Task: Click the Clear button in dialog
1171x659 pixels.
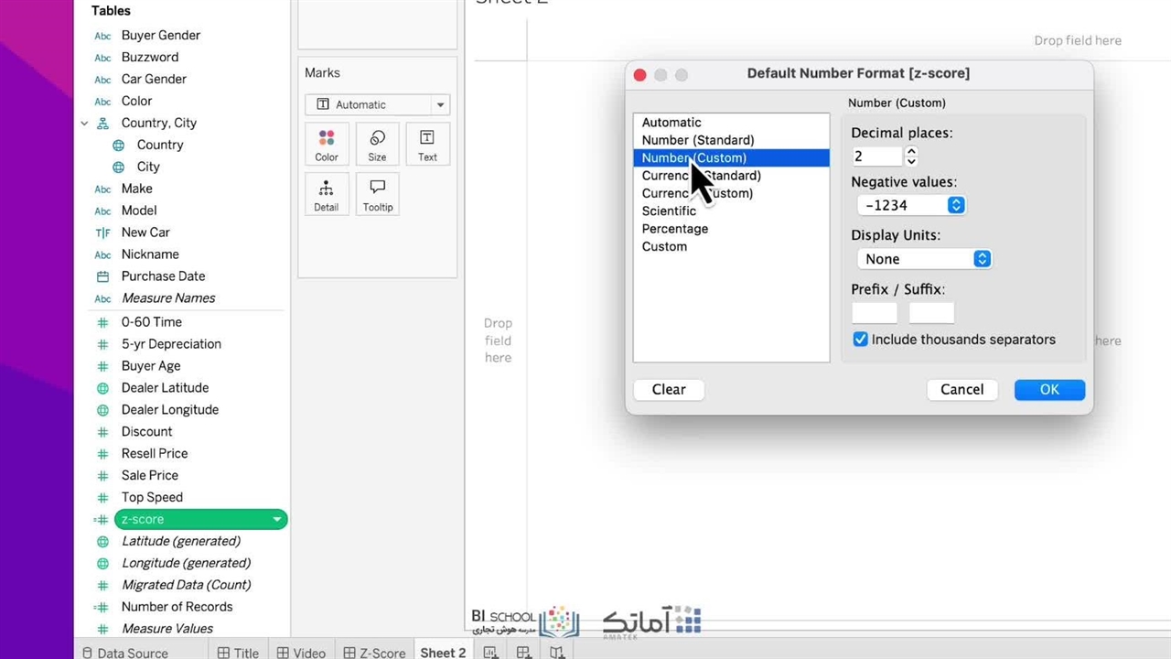Action: point(669,390)
